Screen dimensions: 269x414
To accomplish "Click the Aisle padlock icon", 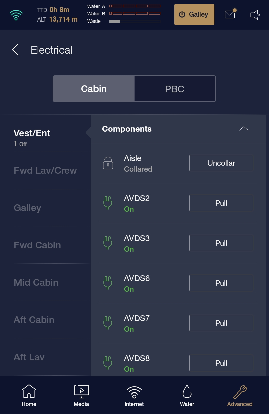I will [108, 163].
